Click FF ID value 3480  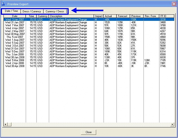tap(163, 22)
